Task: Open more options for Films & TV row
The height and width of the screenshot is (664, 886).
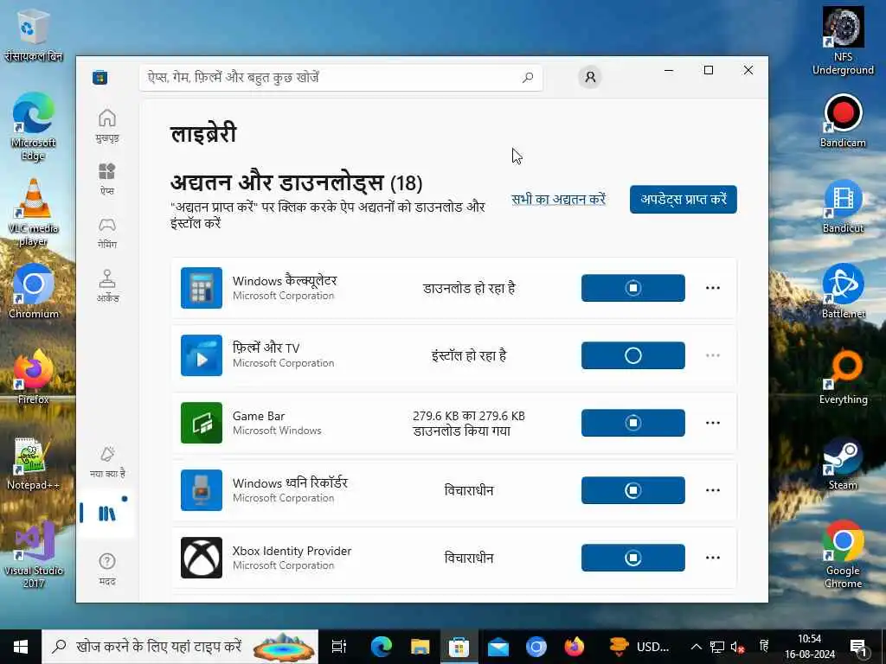Action: point(713,355)
